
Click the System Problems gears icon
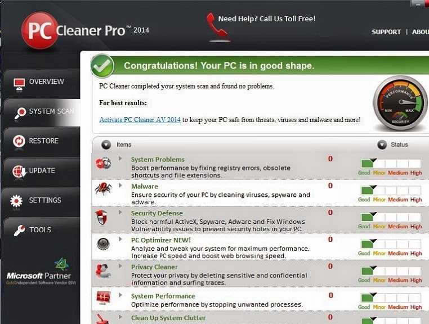point(103,163)
